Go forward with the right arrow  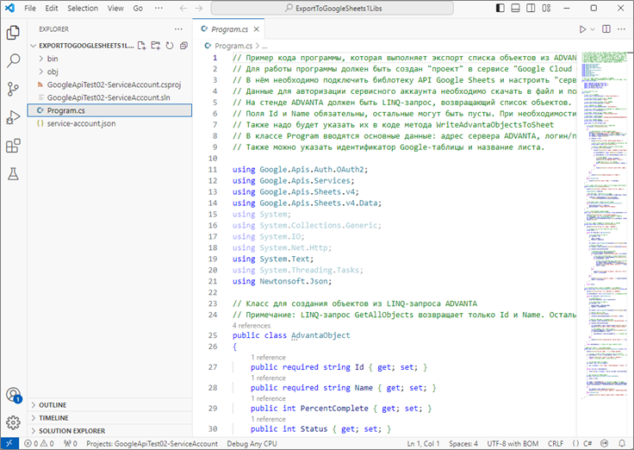pyautogui.click(x=198, y=8)
